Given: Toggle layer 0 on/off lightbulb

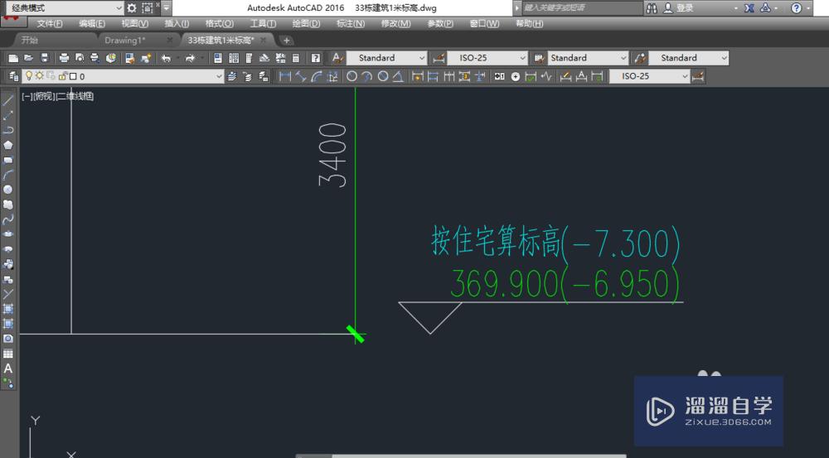Looking at the screenshot, I should click(x=29, y=76).
